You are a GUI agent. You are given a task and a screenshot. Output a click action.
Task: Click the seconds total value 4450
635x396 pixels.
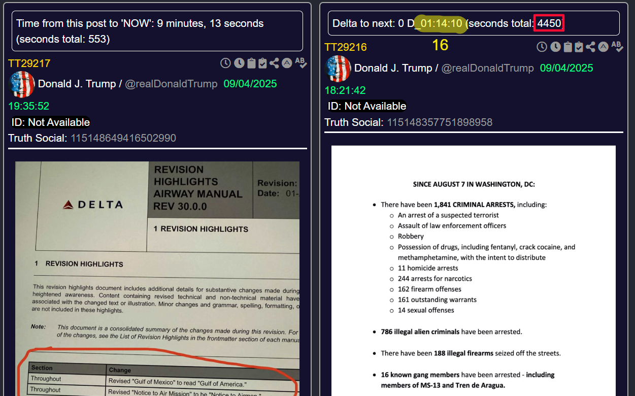(549, 23)
